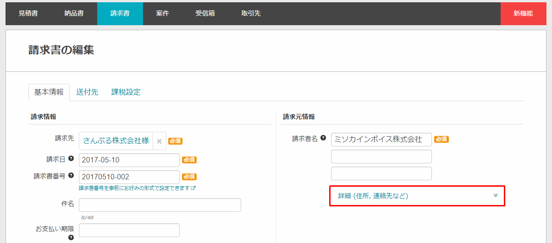Click the 請求日 date field
552x243 pixels.
pos(129,160)
